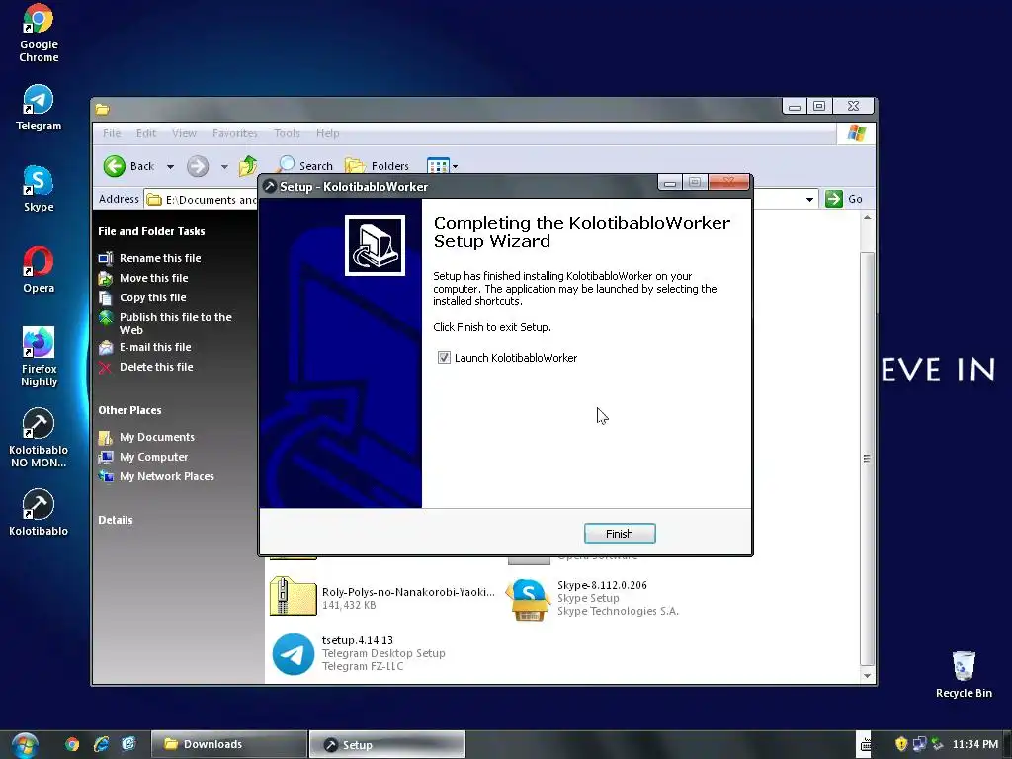Click the security shield tray icon
The height and width of the screenshot is (759, 1012).
[x=901, y=744]
